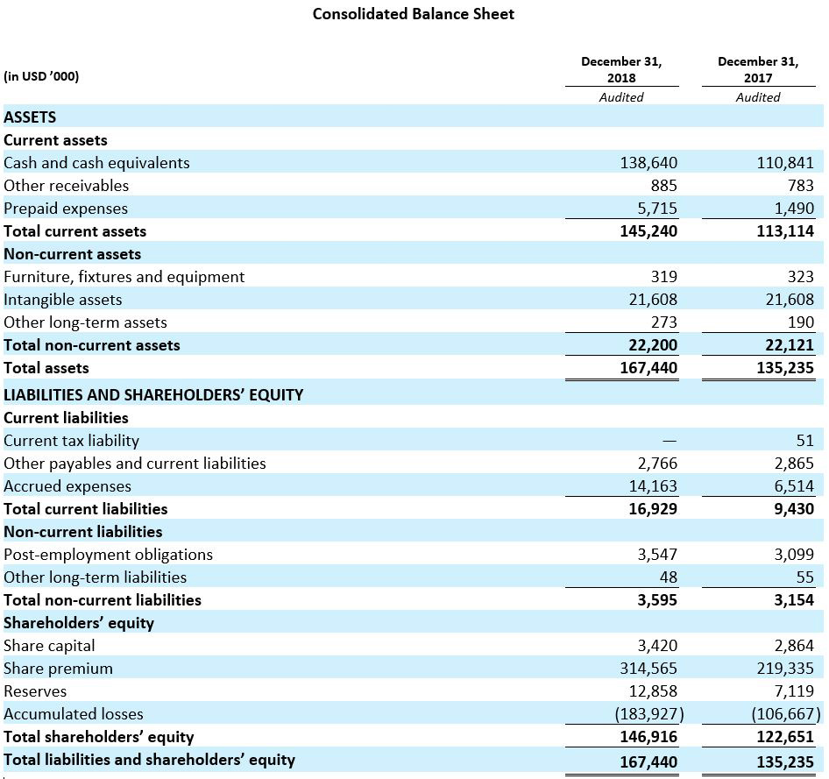Image resolution: width=829 pixels, height=779 pixels.
Task: Click the accrued expenses value 14,163
Action: click(652, 486)
